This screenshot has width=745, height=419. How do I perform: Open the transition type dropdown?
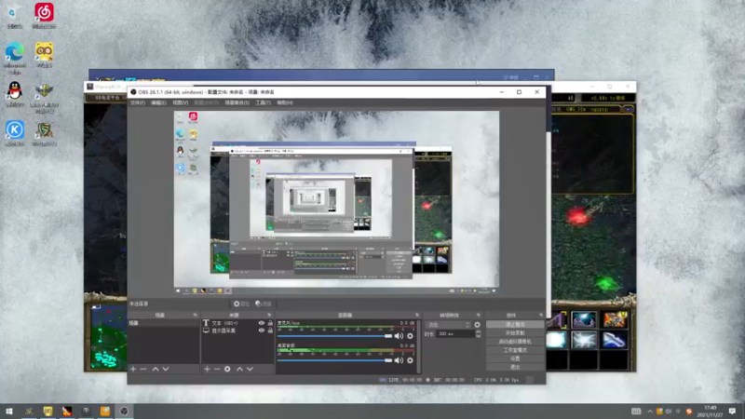click(449, 325)
